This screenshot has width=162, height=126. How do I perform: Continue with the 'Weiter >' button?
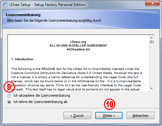point(109,116)
